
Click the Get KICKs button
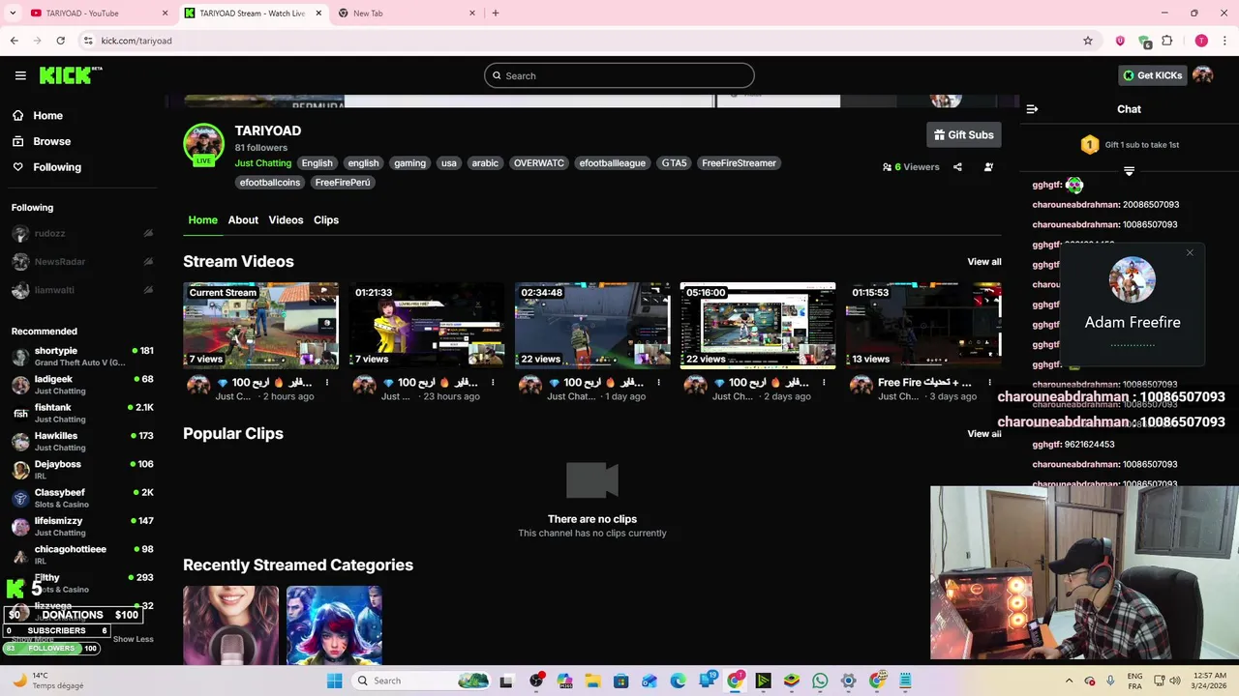tap(1152, 75)
